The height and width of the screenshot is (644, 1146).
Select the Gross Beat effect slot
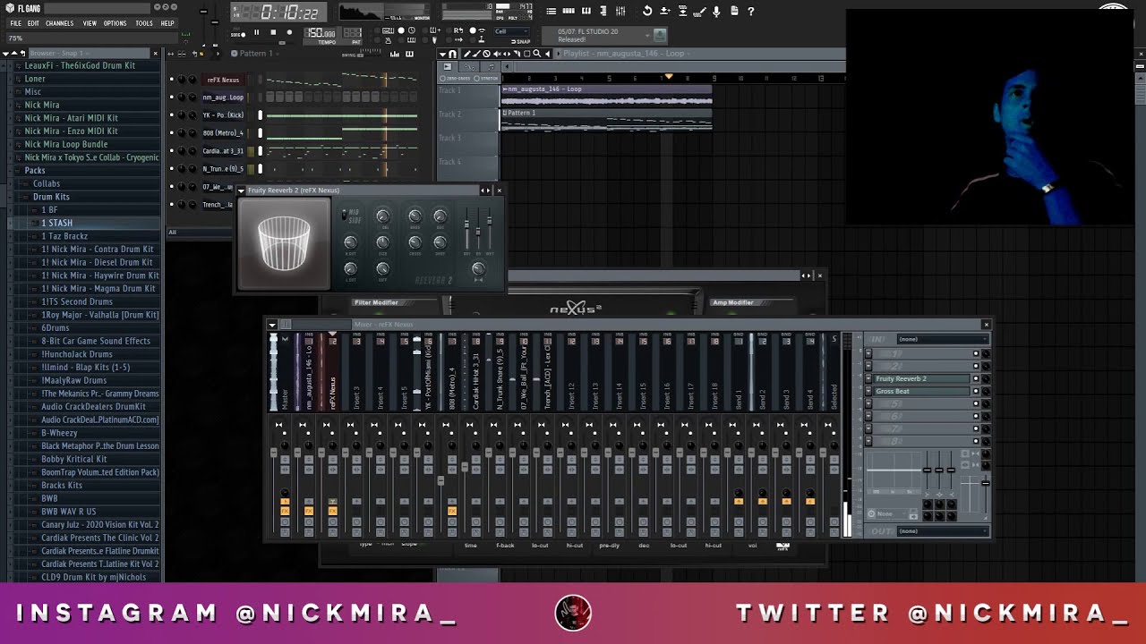coord(920,391)
